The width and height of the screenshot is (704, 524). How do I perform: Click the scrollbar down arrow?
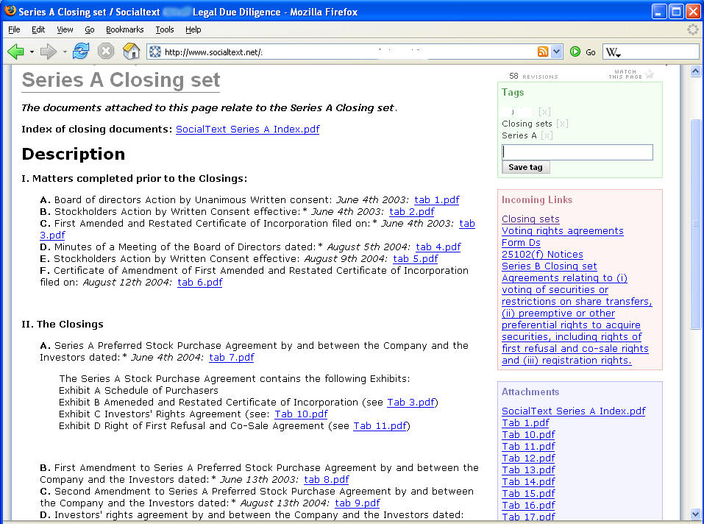click(x=695, y=513)
